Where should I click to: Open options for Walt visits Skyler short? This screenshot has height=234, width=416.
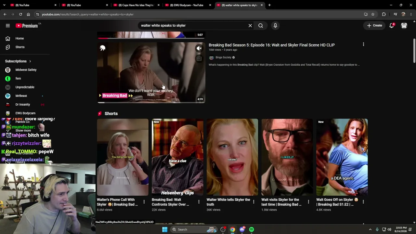pyautogui.click(x=308, y=202)
